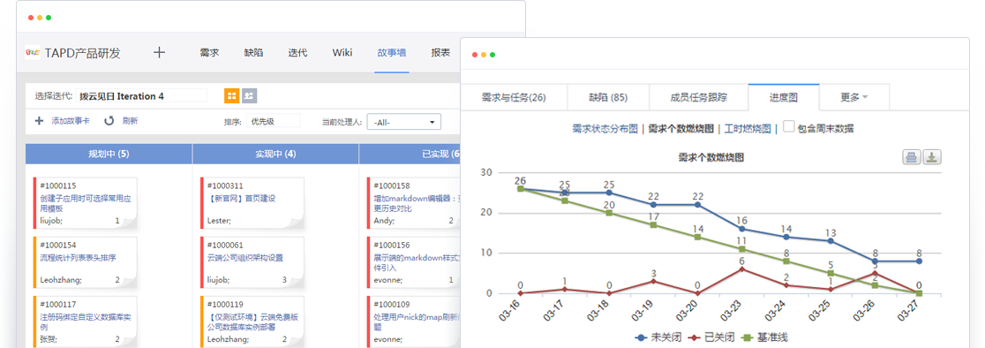This screenshot has width=985, height=348.
Task: Download the burndown chart
Action: (x=932, y=157)
